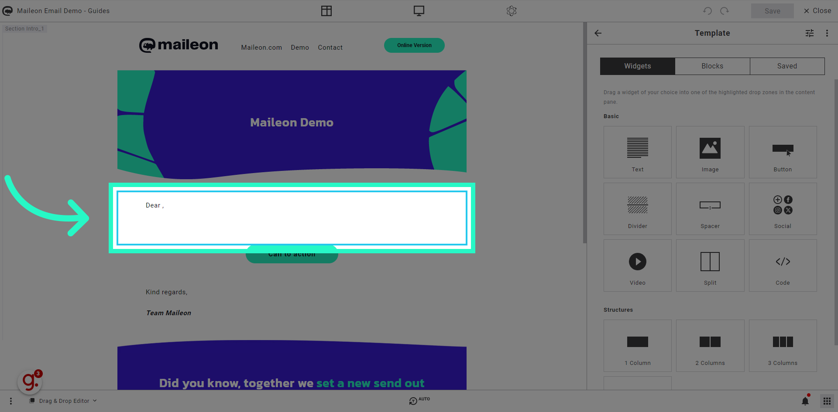The image size is (838, 412).
Task: Click into the Dear text block
Action: click(292, 218)
